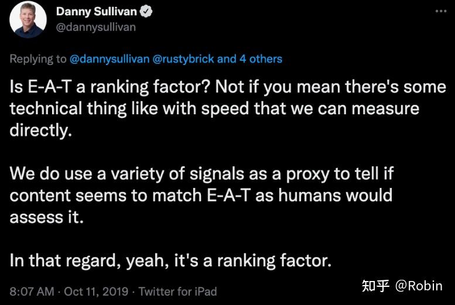The height and width of the screenshot is (305, 455).
Task: Click the @dannysullivan mention in the reply line
Action: tap(110, 59)
